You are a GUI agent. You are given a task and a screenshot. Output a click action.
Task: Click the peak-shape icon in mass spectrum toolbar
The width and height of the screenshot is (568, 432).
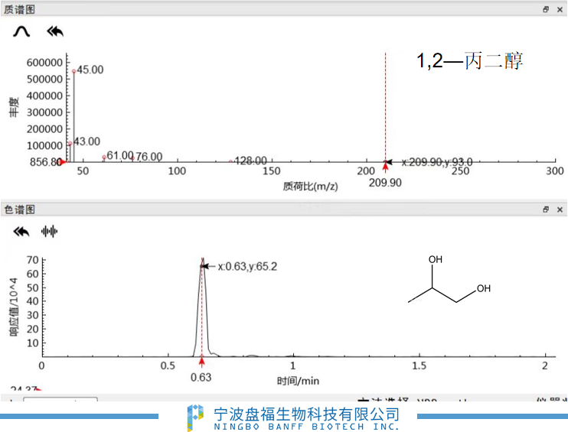[x=21, y=31]
